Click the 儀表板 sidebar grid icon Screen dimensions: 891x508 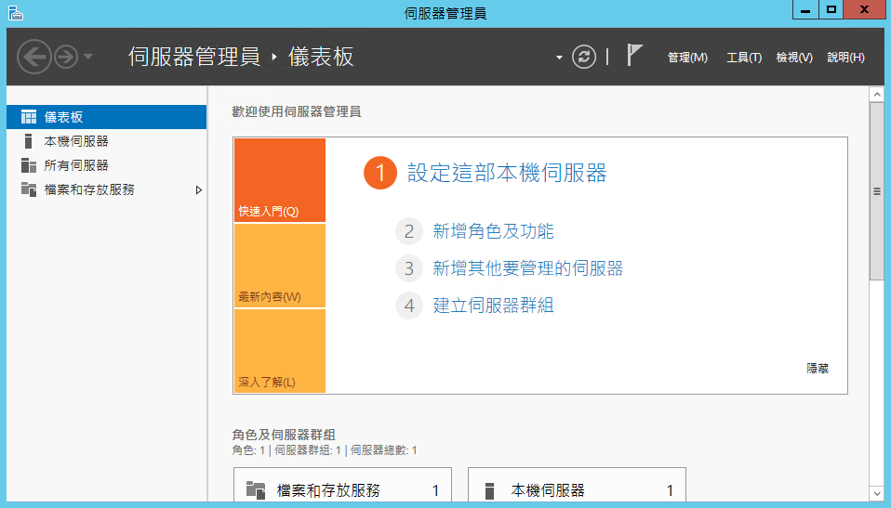29,117
